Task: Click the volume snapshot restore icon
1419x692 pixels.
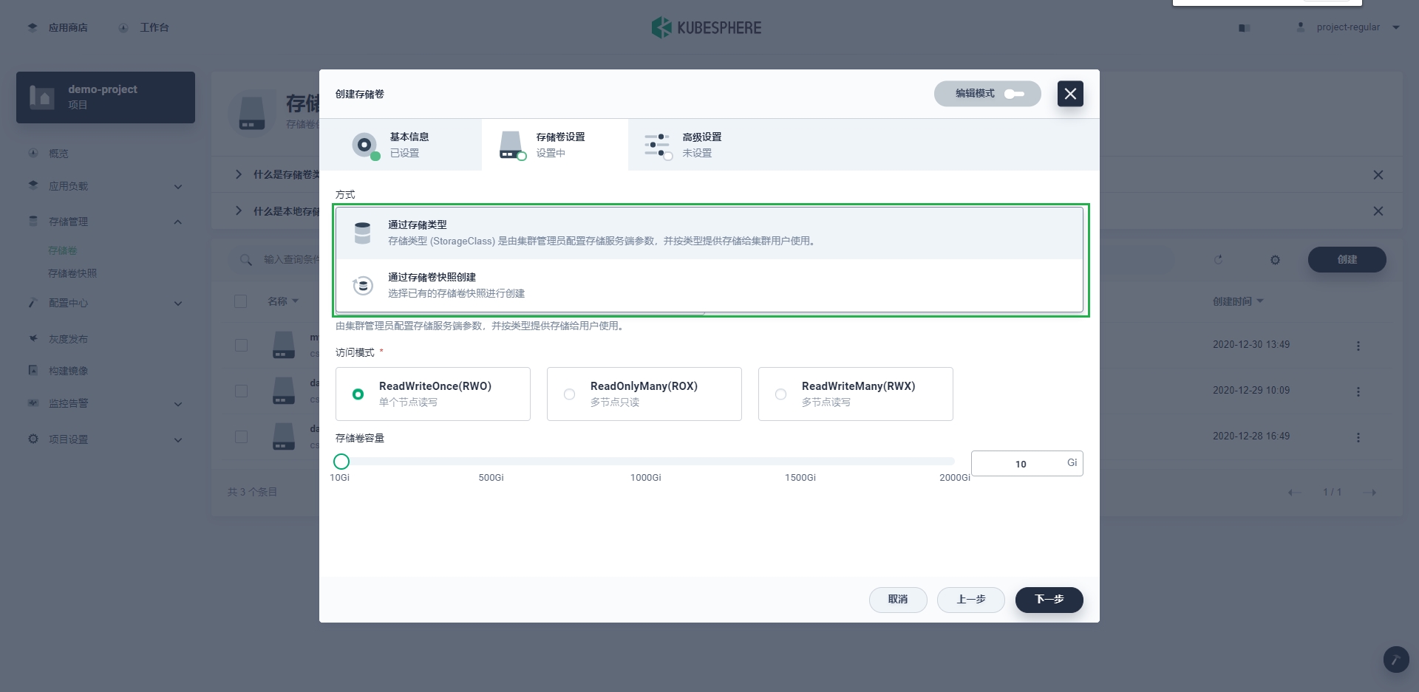Action: pyautogui.click(x=362, y=285)
